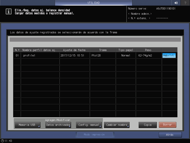Click the Trama column header

tap(103, 50)
